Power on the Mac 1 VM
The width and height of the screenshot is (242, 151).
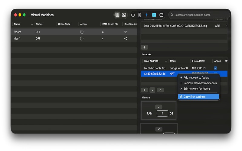[82, 39]
